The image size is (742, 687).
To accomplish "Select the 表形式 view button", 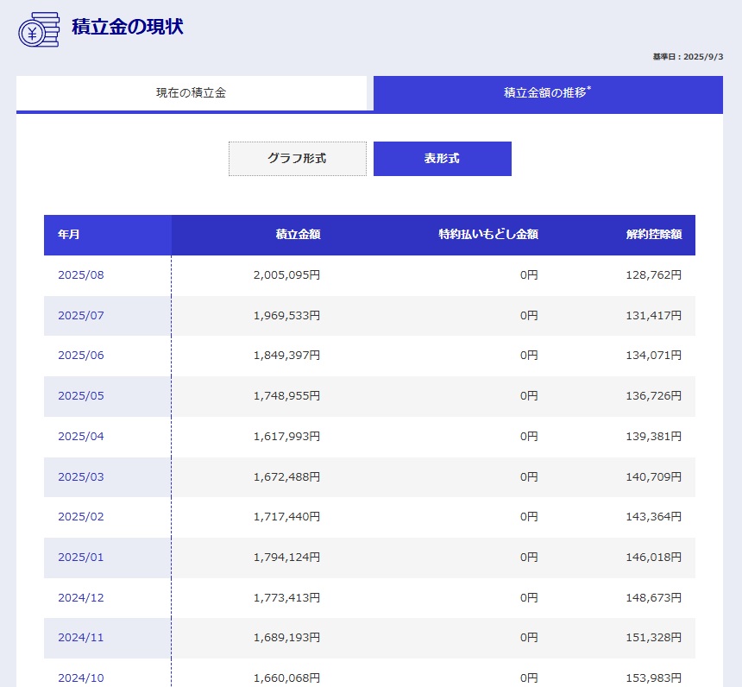I will (x=442, y=159).
